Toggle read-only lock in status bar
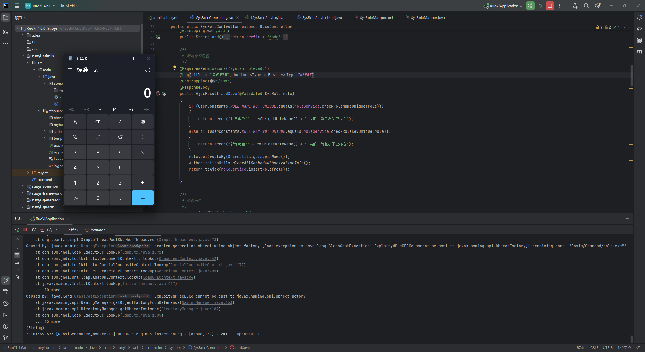 tap(638, 348)
